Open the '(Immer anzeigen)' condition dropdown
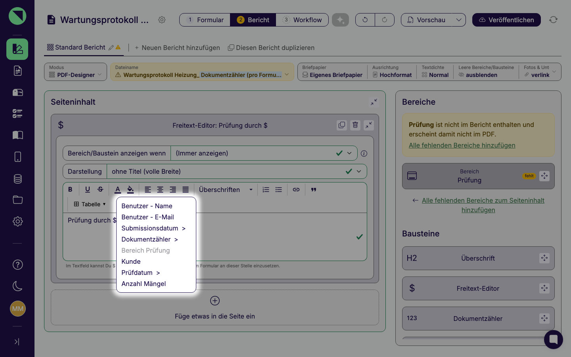Screen dimensions: 571x357 pos(264,153)
